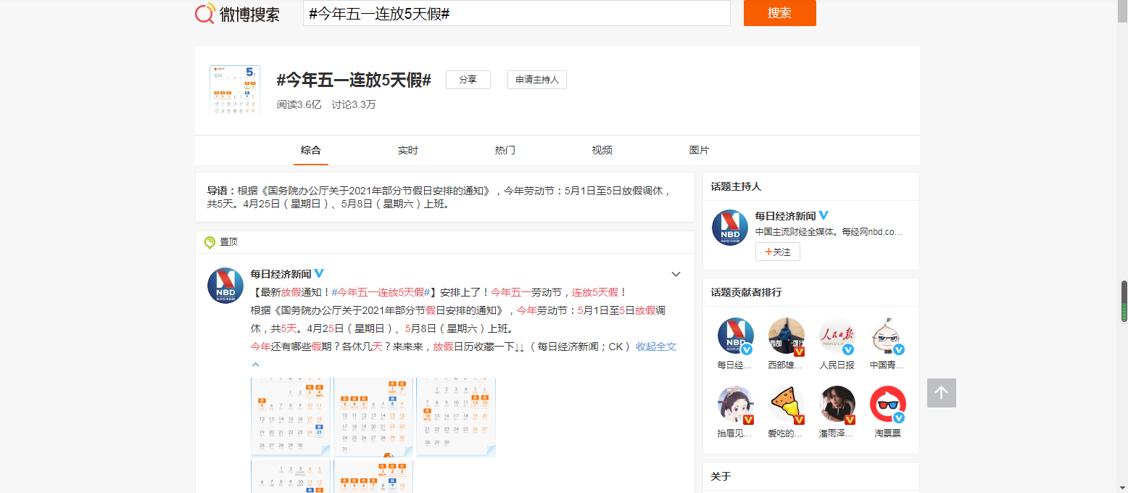The width and height of the screenshot is (1128, 493).
Task: Click the collapse caret below post text
Action: point(255,365)
